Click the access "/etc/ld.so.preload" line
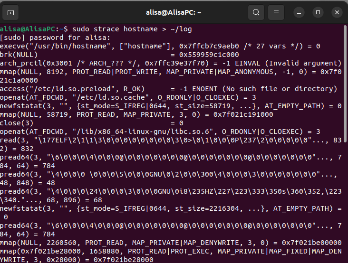Image resolution: width=348 pixels, height=263 pixels. (x=168, y=89)
